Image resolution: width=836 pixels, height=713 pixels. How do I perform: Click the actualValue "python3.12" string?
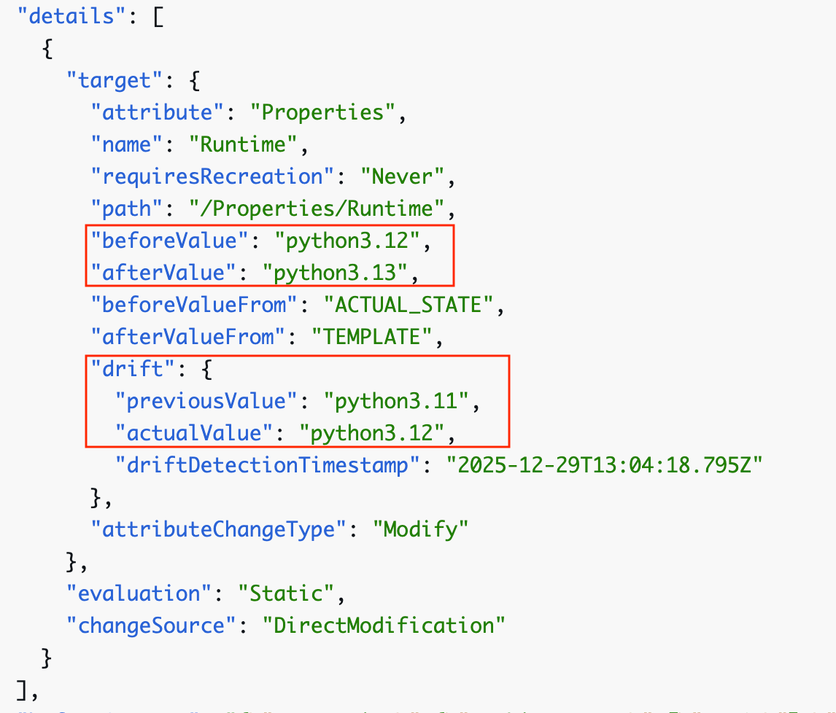(372, 433)
